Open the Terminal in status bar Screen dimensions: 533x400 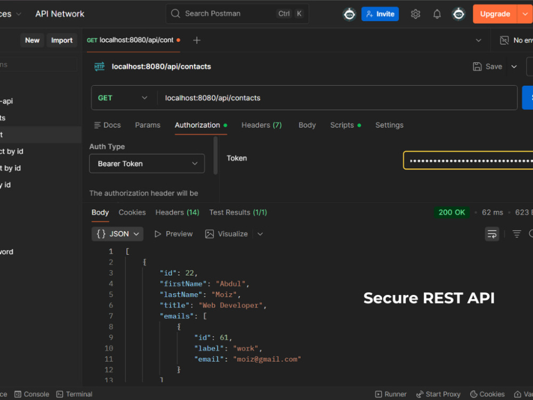click(74, 394)
